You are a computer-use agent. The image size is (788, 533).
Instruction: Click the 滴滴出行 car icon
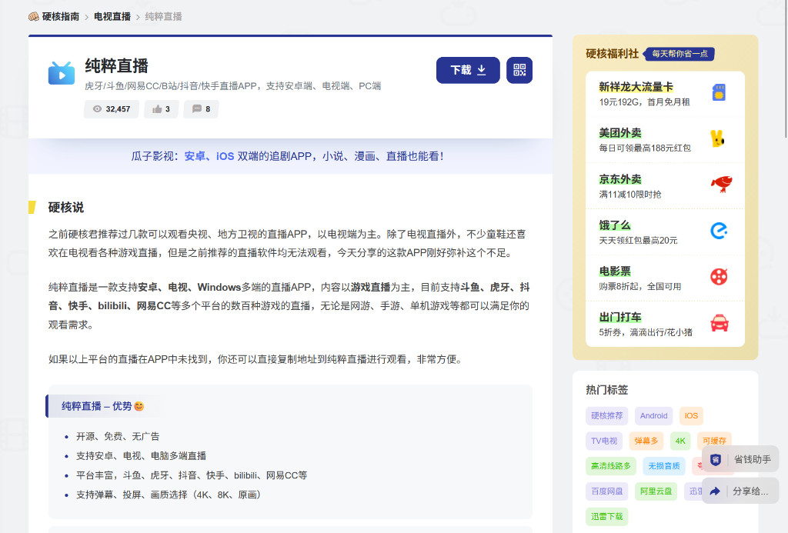(x=720, y=324)
